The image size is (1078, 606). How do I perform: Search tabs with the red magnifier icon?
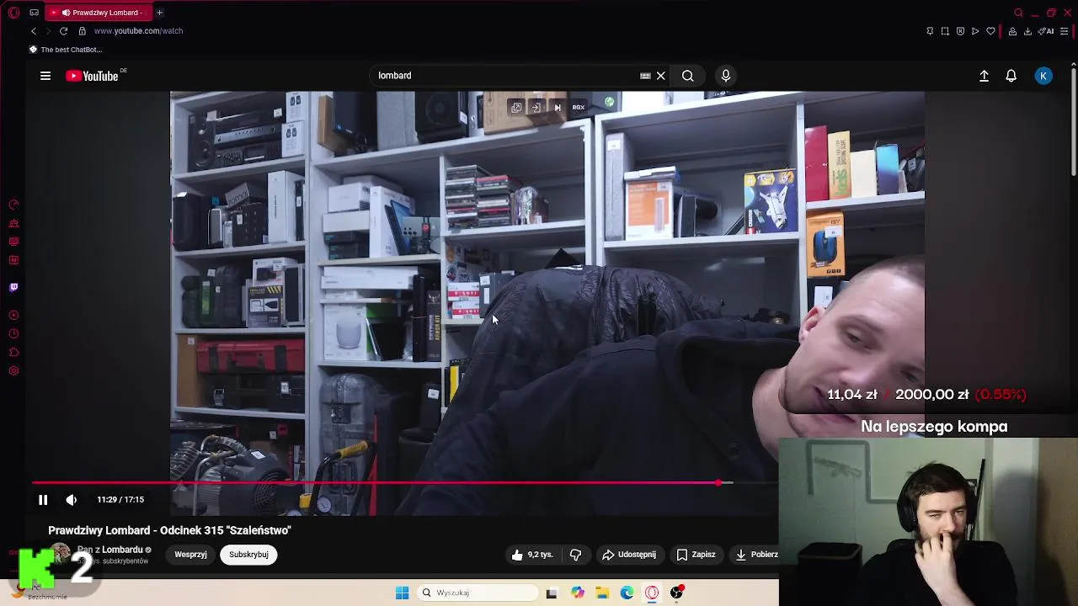click(1018, 13)
